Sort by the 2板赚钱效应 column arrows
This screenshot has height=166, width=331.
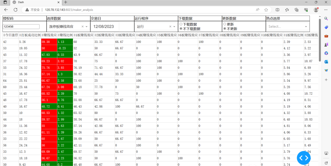tap(95, 35)
